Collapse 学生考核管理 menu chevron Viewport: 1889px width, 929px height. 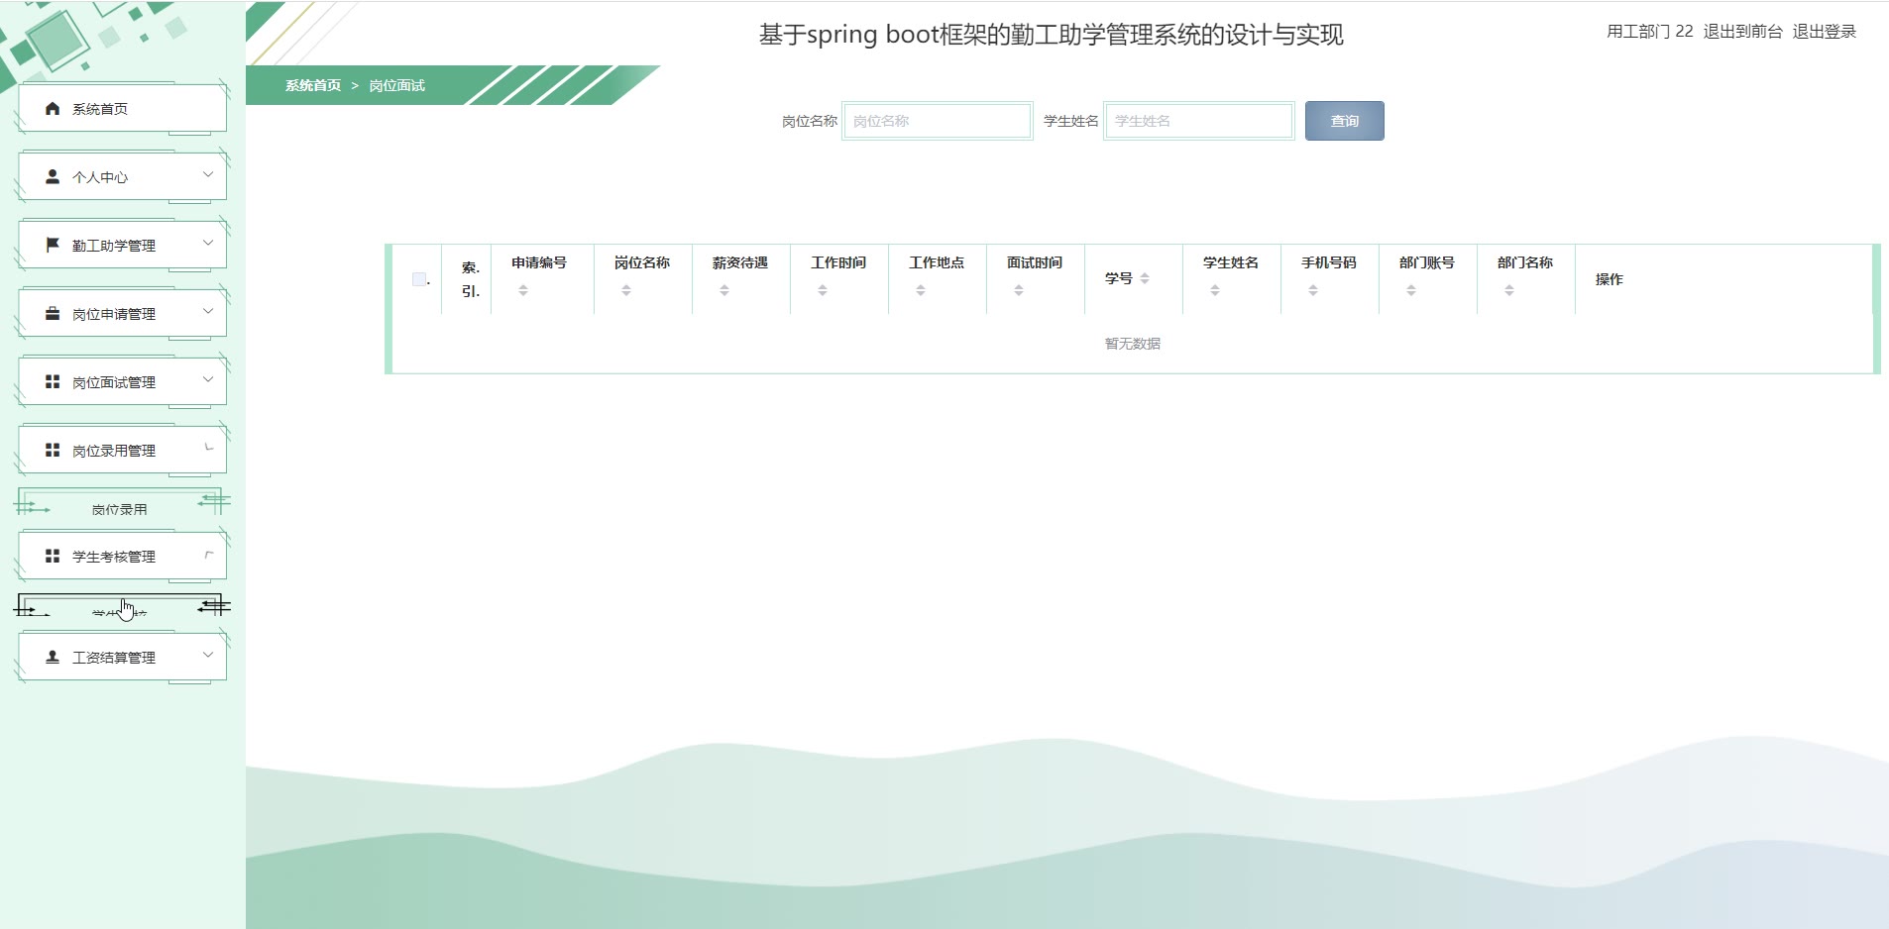[208, 554]
